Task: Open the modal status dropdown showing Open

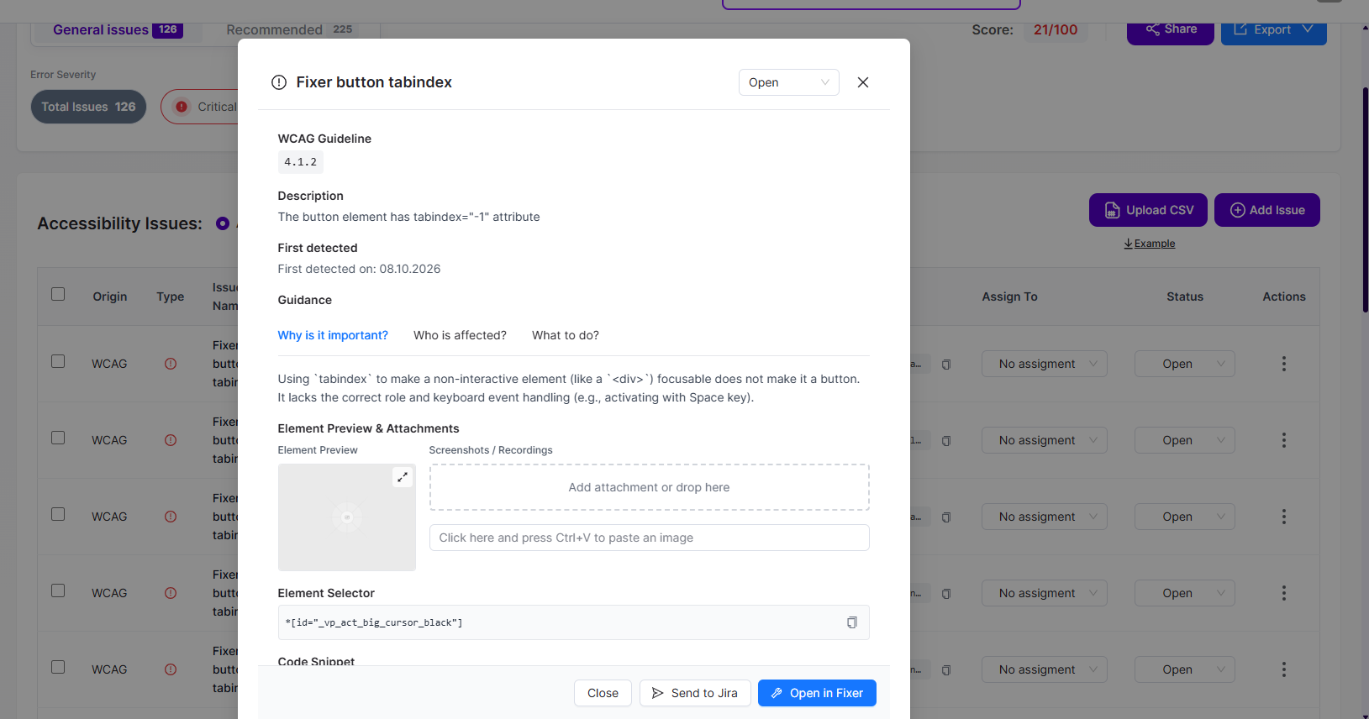Action: click(x=788, y=82)
